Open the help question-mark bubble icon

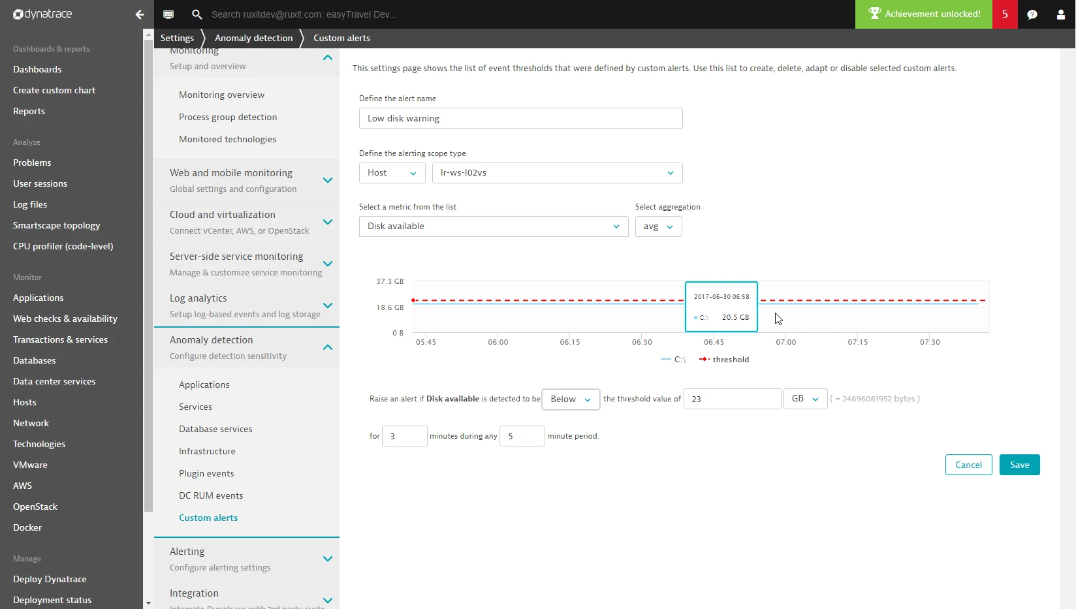click(1032, 14)
